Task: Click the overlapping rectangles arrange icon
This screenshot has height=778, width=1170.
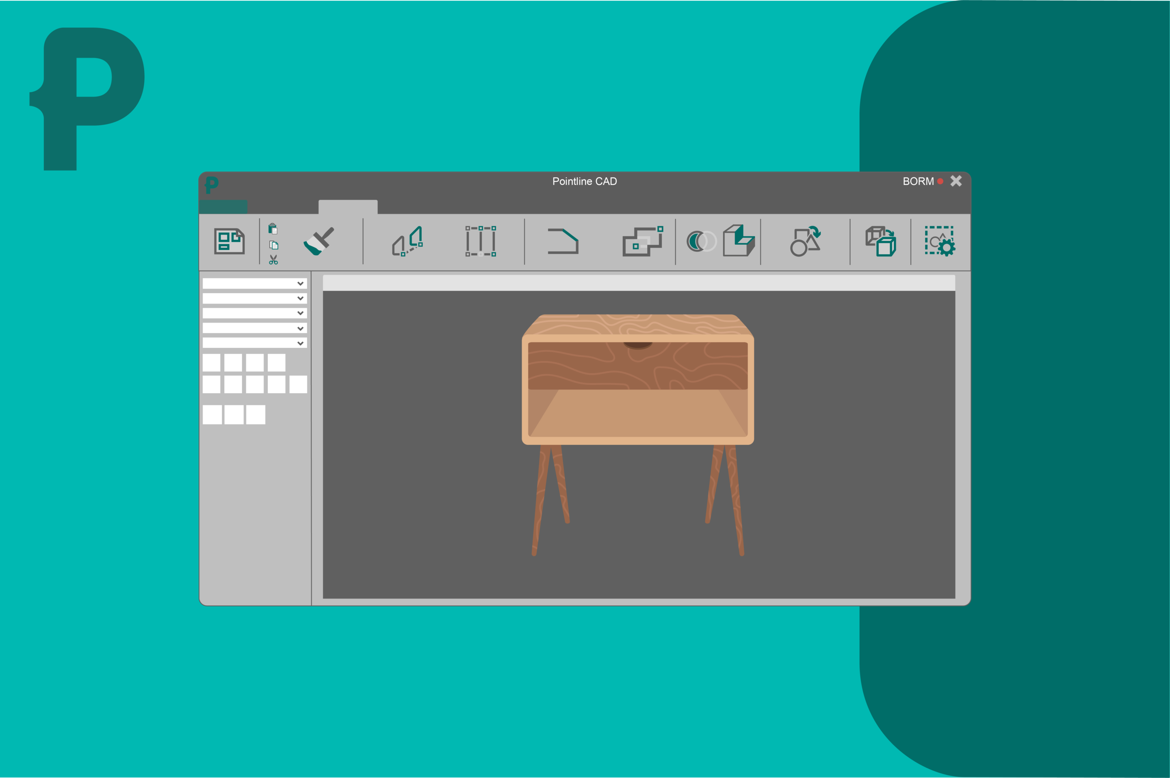Action: click(643, 241)
